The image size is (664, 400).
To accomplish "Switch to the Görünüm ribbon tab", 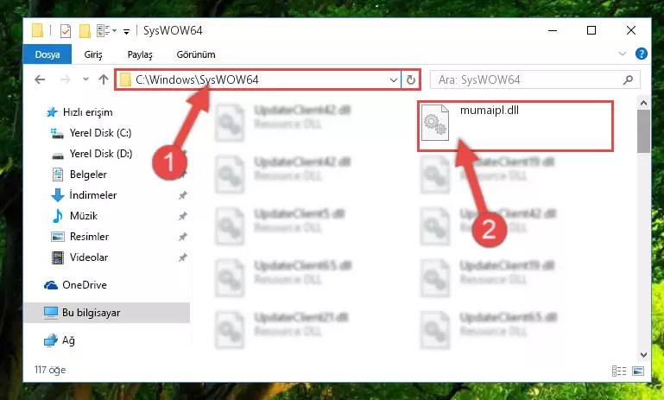I will tap(196, 54).
